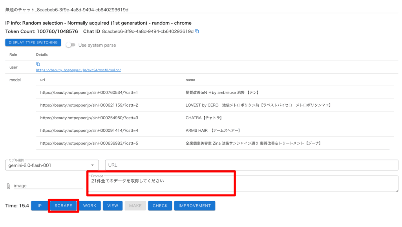Grab the Prompt textarea resize handle
The height and width of the screenshot is (227, 402).
point(396,190)
